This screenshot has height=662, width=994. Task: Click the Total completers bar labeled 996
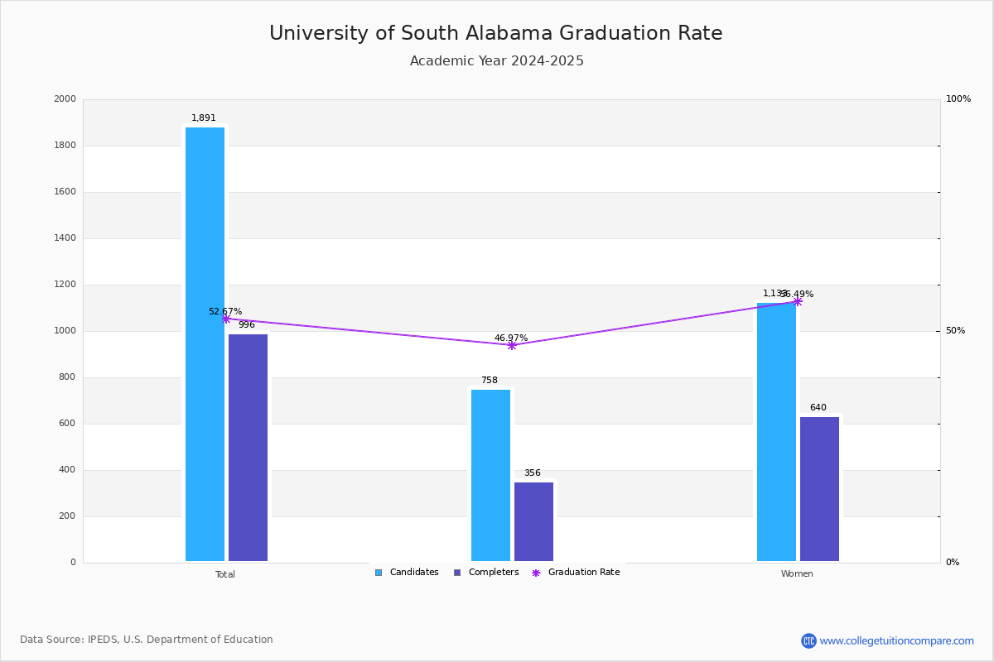click(x=248, y=448)
